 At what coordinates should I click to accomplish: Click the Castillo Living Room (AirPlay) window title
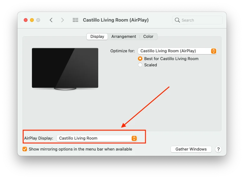coord(116,20)
